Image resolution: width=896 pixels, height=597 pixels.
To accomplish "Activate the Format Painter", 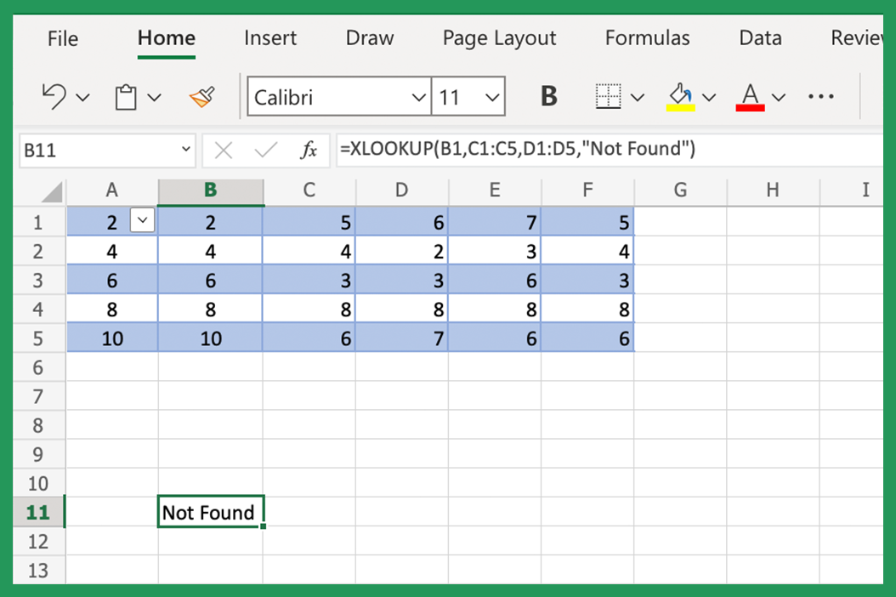I will click(201, 96).
